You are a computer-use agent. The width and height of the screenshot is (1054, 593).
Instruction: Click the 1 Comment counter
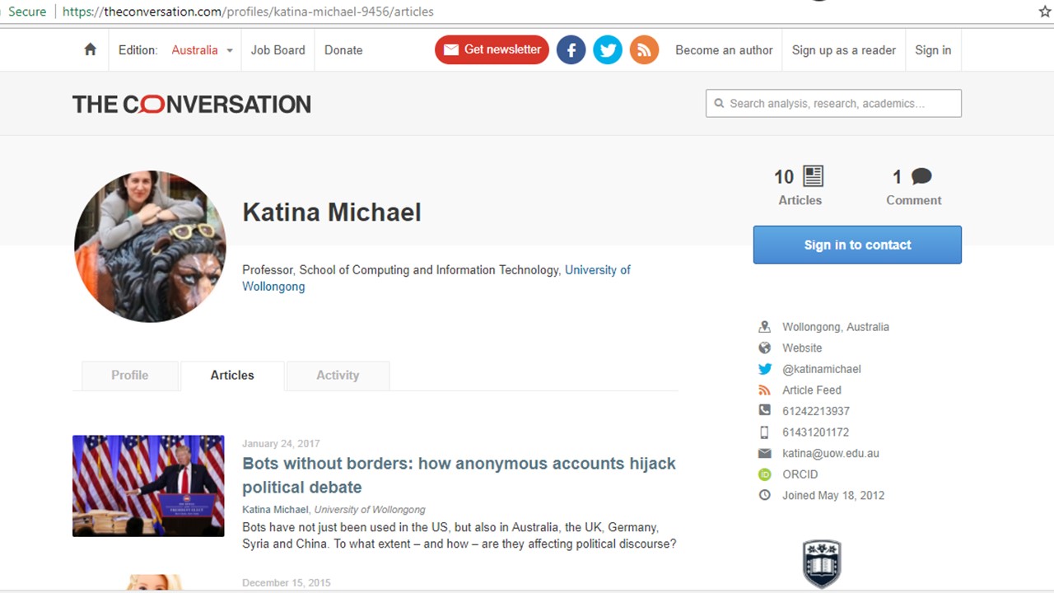coord(913,187)
